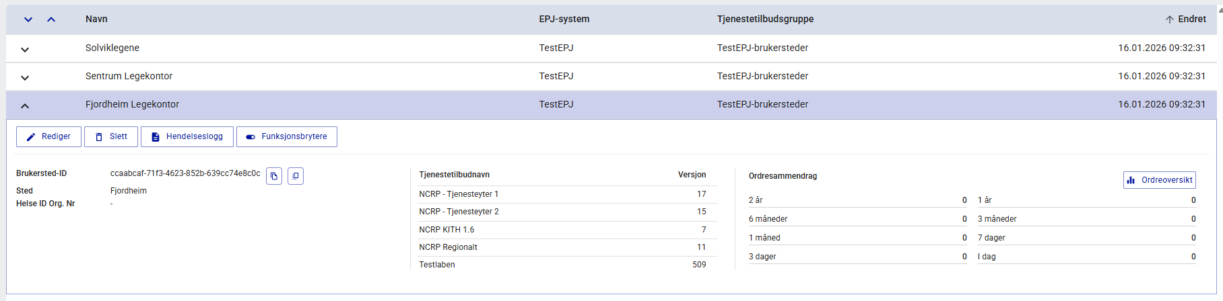This screenshot has height=301, width=1223.
Task: Expand the Solviklegene row
Action: point(25,49)
